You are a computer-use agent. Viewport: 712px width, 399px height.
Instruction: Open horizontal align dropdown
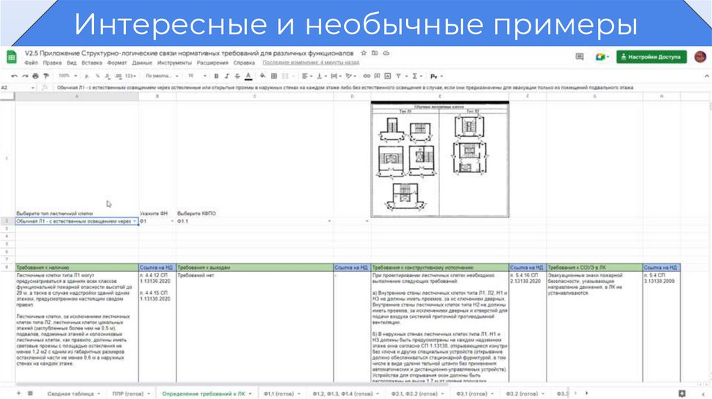click(307, 76)
